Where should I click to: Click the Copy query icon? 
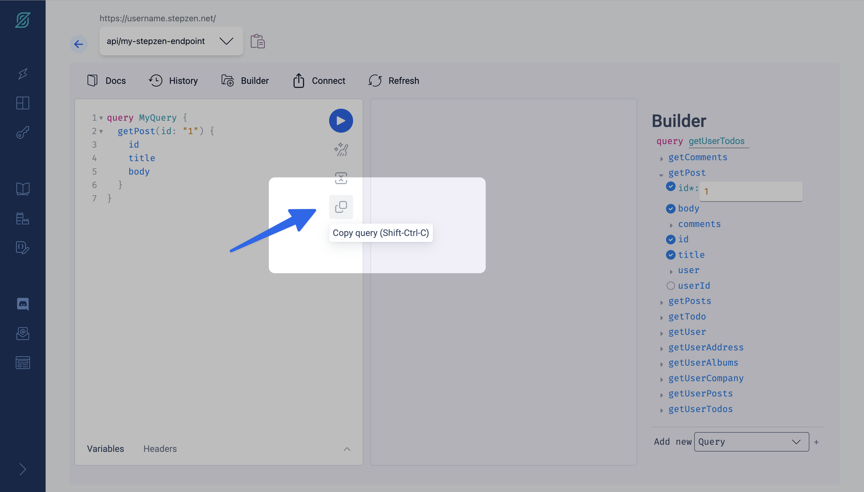[x=341, y=207]
